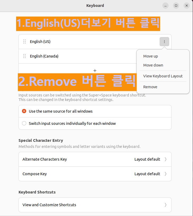This screenshot has width=193, height=216.
Task: Choose Move up in the popup menu
Action: point(150,56)
